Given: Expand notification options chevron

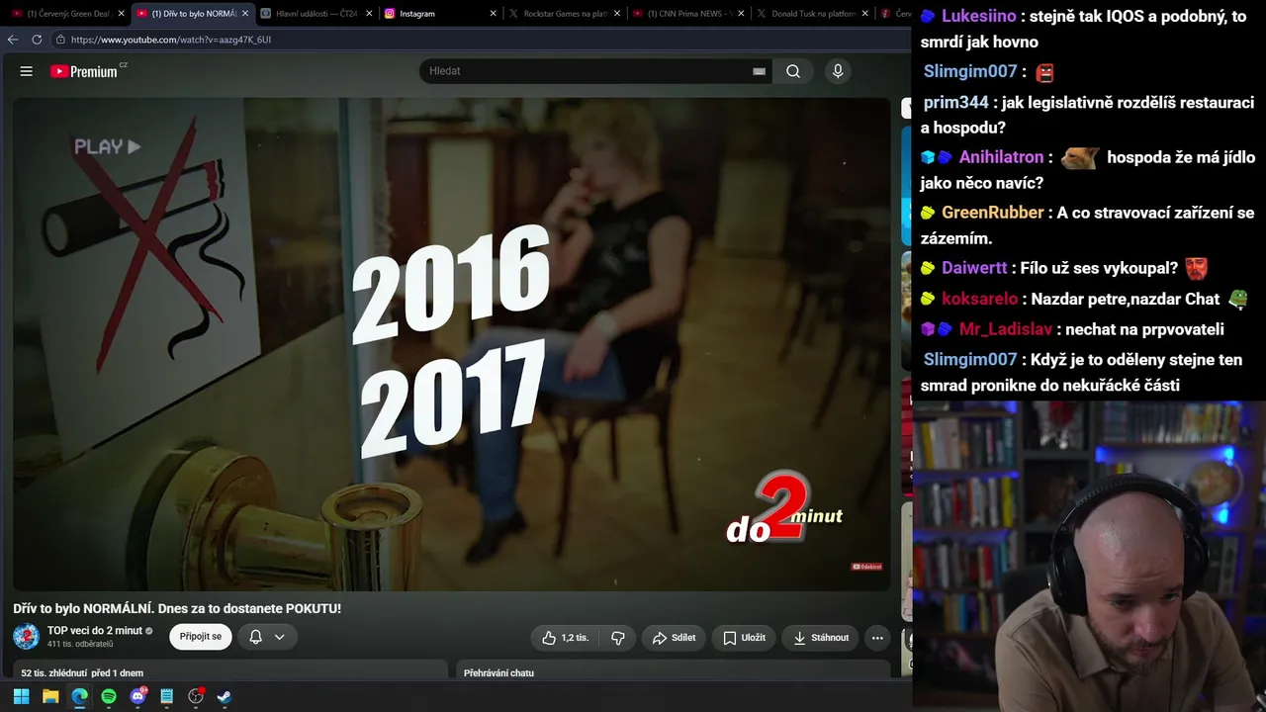Looking at the screenshot, I should tap(280, 637).
